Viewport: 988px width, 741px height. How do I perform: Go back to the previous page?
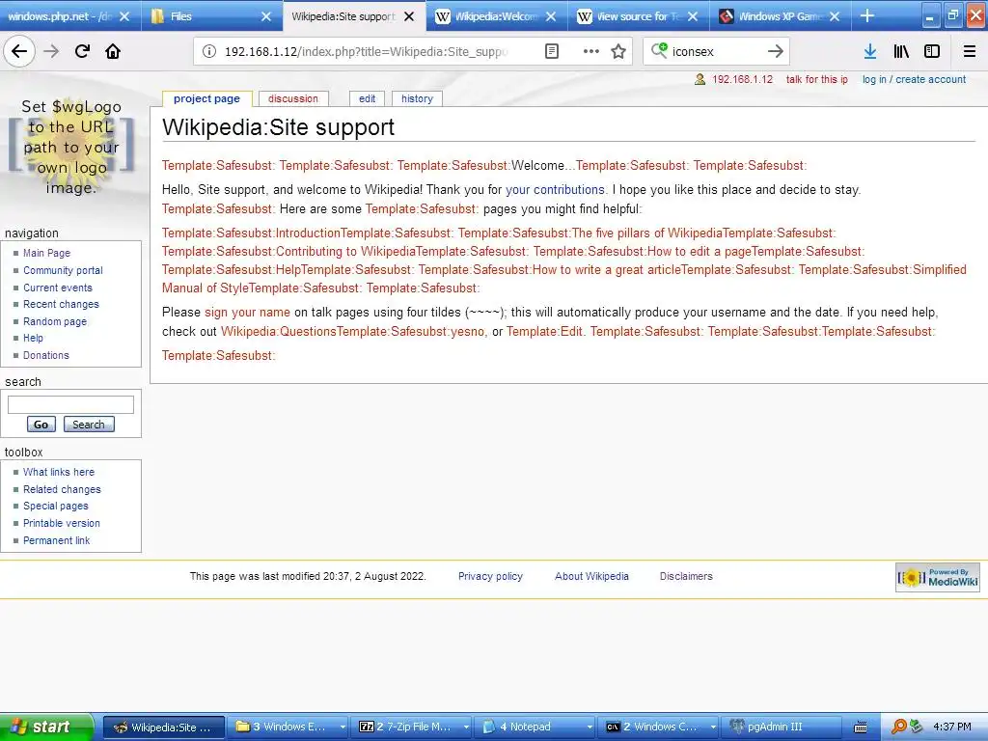(19, 51)
